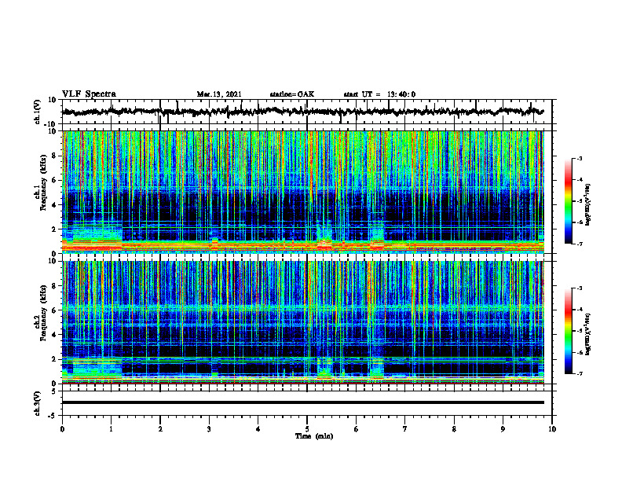The height and width of the screenshot is (481, 622).
Task: Click the "4" tick label on the time axis
Action: coord(258,429)
